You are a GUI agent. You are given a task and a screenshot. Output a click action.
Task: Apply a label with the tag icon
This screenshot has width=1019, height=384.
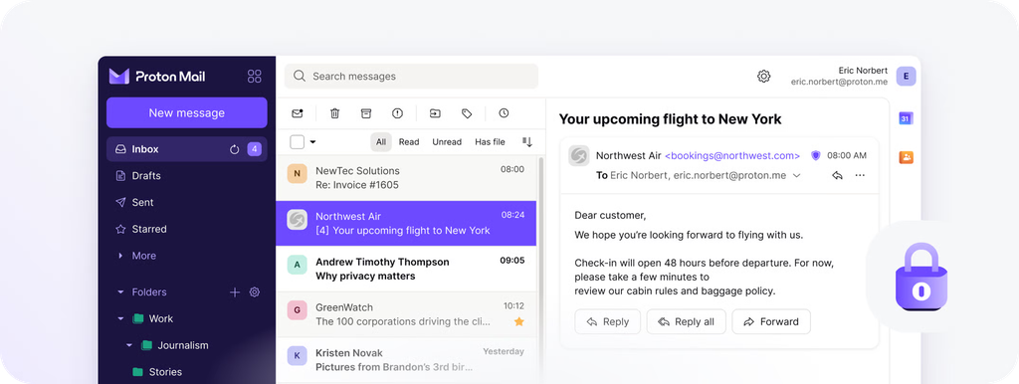pos(467,113)
